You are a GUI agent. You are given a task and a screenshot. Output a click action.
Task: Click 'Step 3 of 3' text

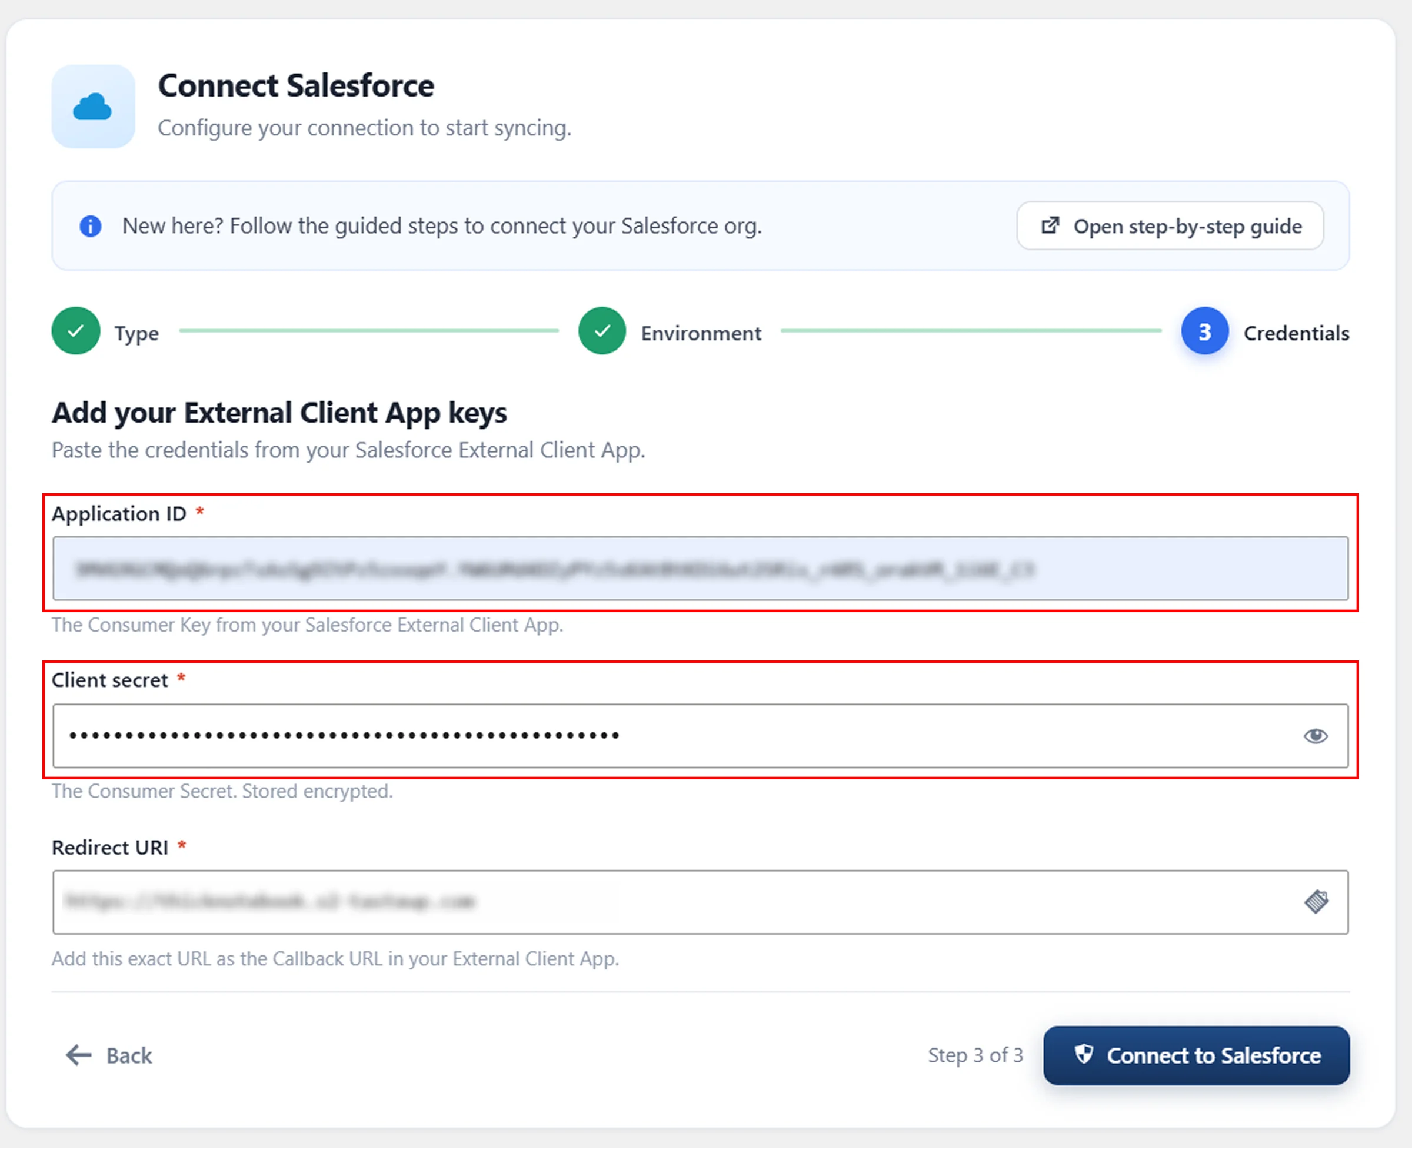tap(975, 1055)
